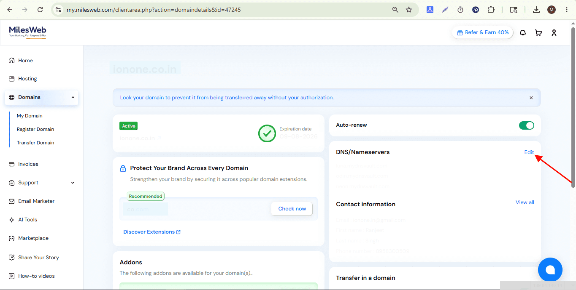This screenshot has height=290, width=576.
Task: Select Register Domain submenu item
Action: pyautogui.click(x=35, y=129)
